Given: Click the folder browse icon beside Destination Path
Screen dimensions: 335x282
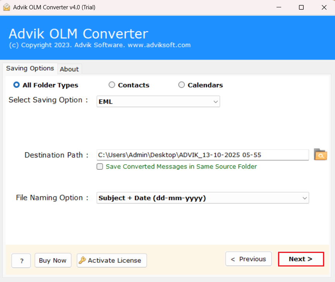Looking at the screenshot, I should tap(320, 155).
